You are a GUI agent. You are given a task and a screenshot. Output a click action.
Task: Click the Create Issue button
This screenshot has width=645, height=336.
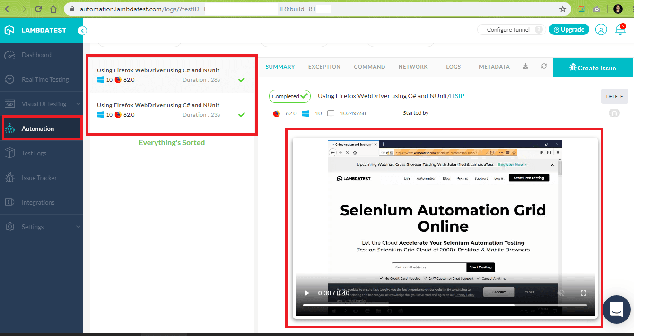coord(593,67)
